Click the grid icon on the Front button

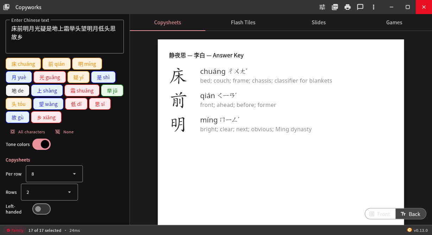[371, 214]
